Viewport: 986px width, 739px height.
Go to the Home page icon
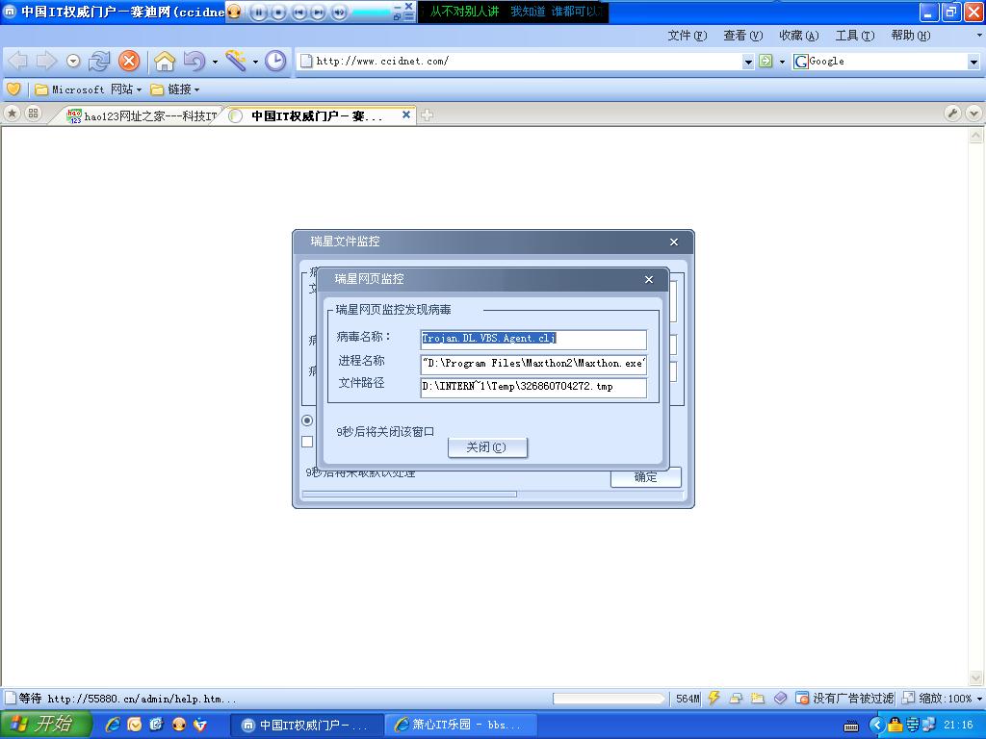pos(165,61)
